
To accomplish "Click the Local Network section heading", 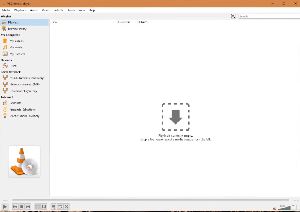I will point(11,72).
